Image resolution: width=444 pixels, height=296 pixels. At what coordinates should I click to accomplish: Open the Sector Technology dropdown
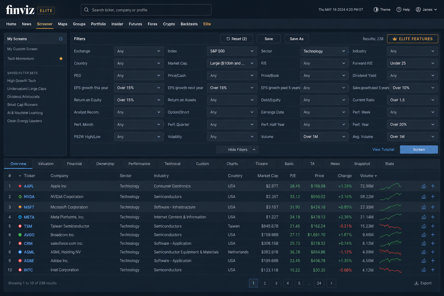coord(324,51)
